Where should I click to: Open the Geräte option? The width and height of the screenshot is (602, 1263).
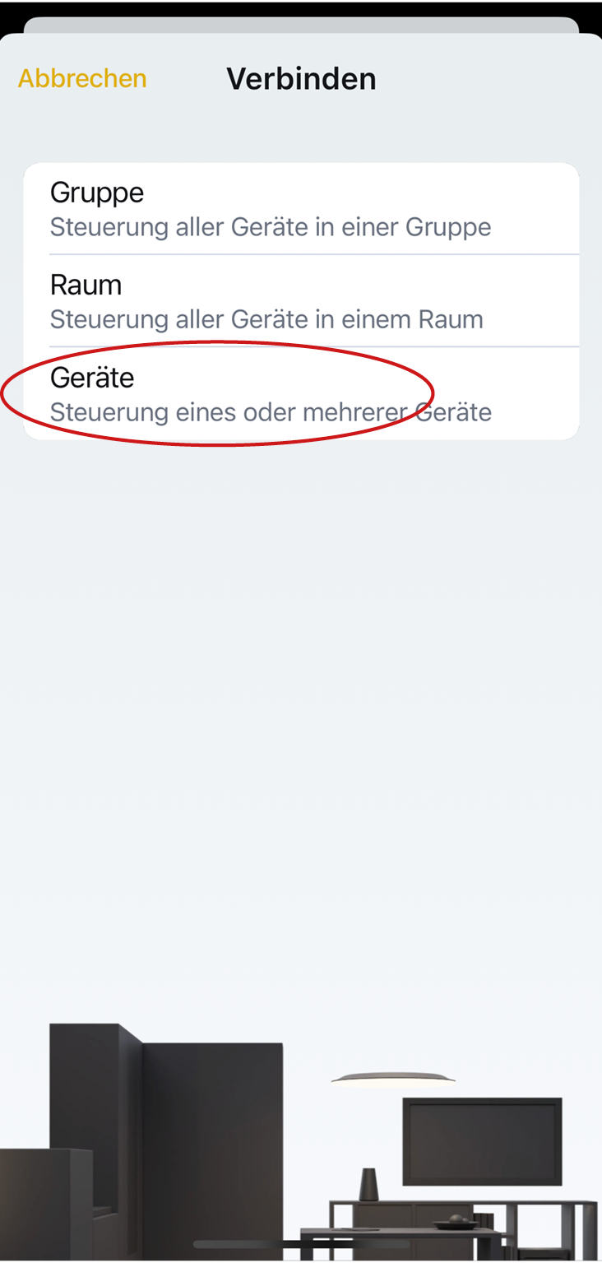[92, 378]
